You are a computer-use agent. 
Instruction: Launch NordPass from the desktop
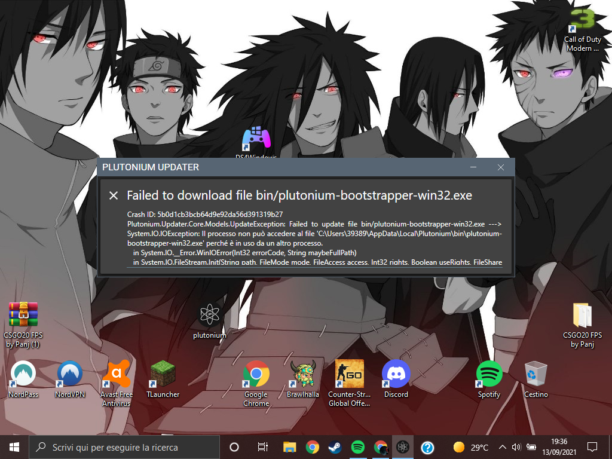click(x=23, y=379)
